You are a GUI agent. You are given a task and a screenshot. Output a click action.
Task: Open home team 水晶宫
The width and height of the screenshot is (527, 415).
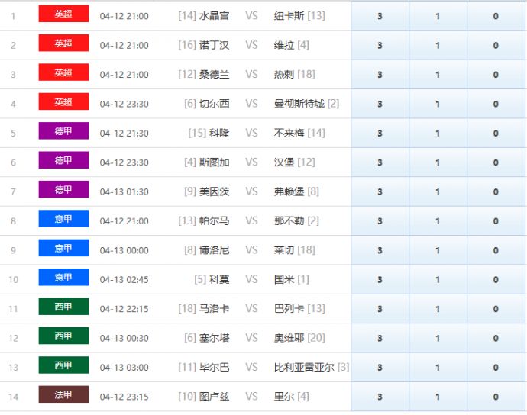(x=214, y=16)
